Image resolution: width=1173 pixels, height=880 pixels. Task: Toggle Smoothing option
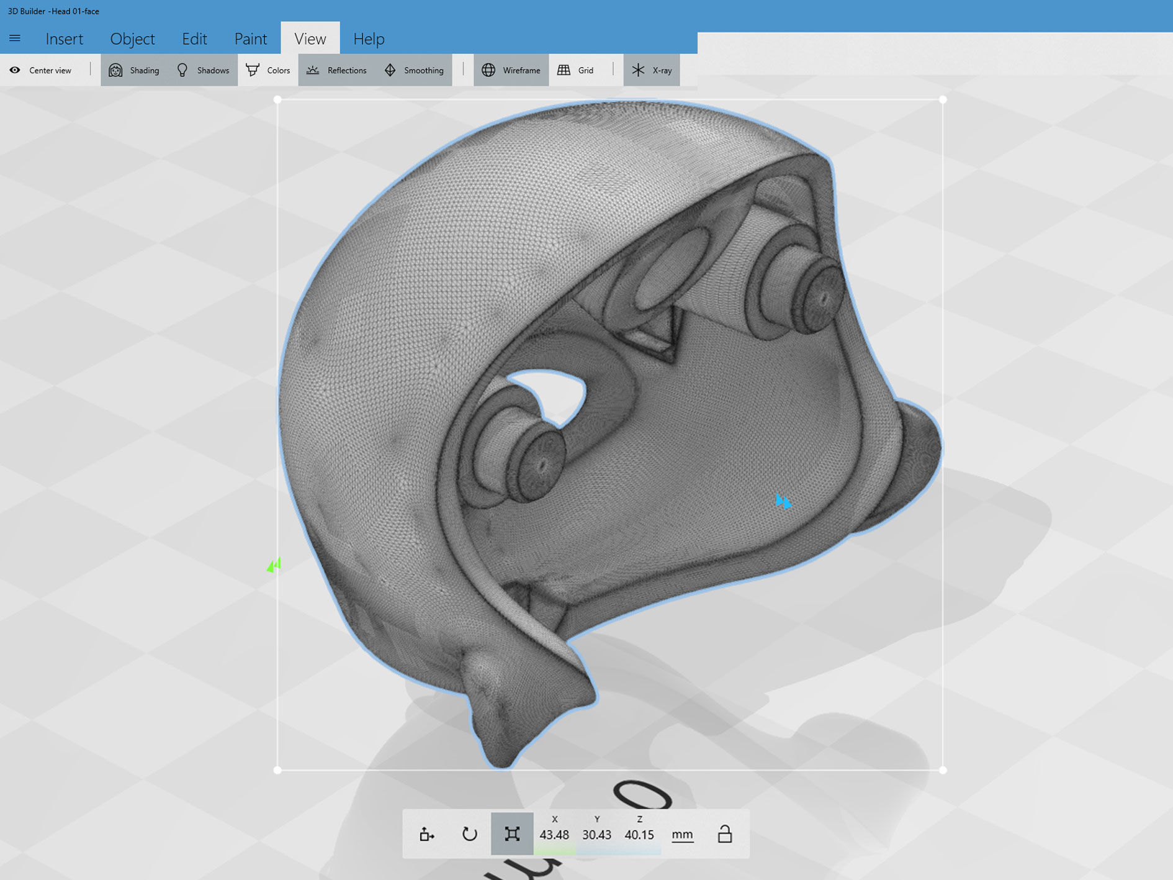pos(413,70)
